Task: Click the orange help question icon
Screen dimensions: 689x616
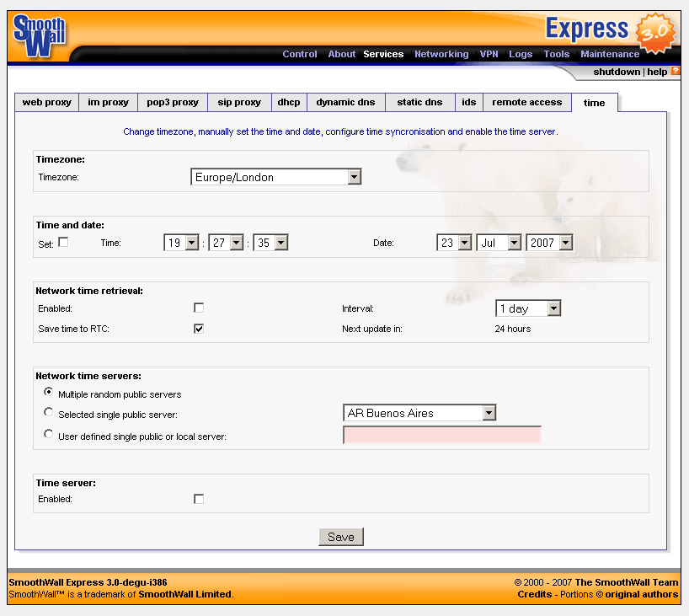Action: (x=675, y=71)
